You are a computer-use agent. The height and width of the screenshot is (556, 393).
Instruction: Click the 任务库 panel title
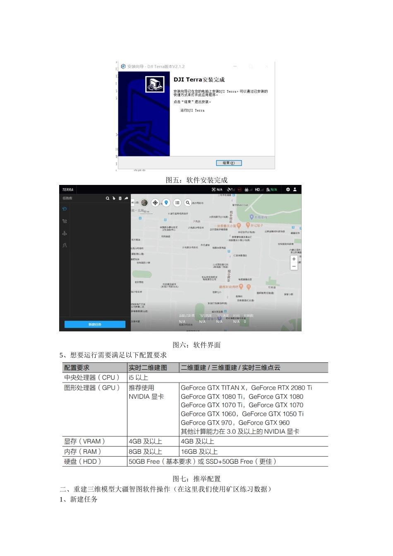pos(67,199)
